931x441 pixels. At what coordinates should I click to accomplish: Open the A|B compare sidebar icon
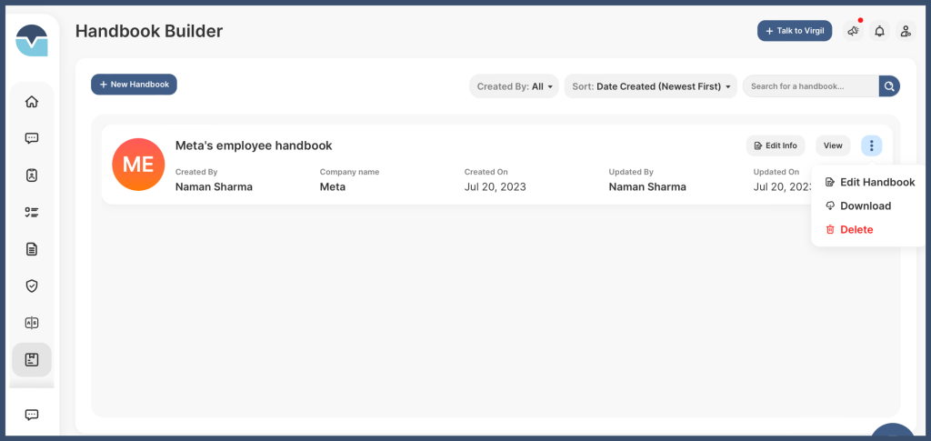coord(32,323)
